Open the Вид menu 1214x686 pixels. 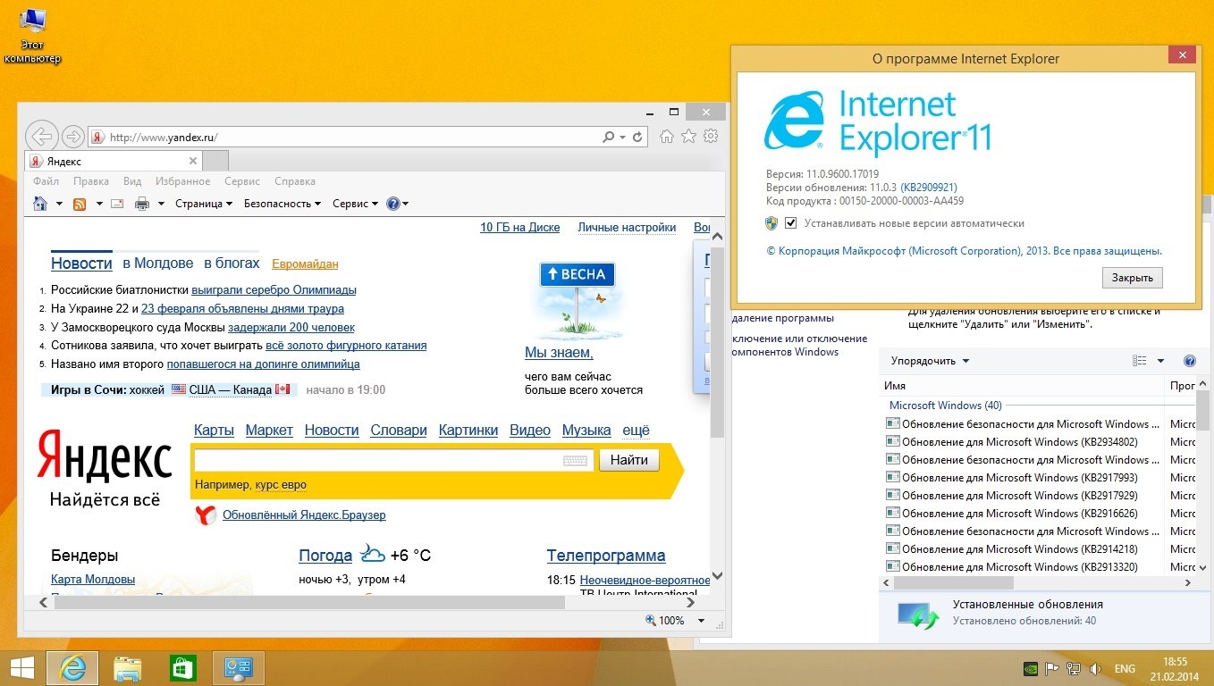(x=132, y=181)
